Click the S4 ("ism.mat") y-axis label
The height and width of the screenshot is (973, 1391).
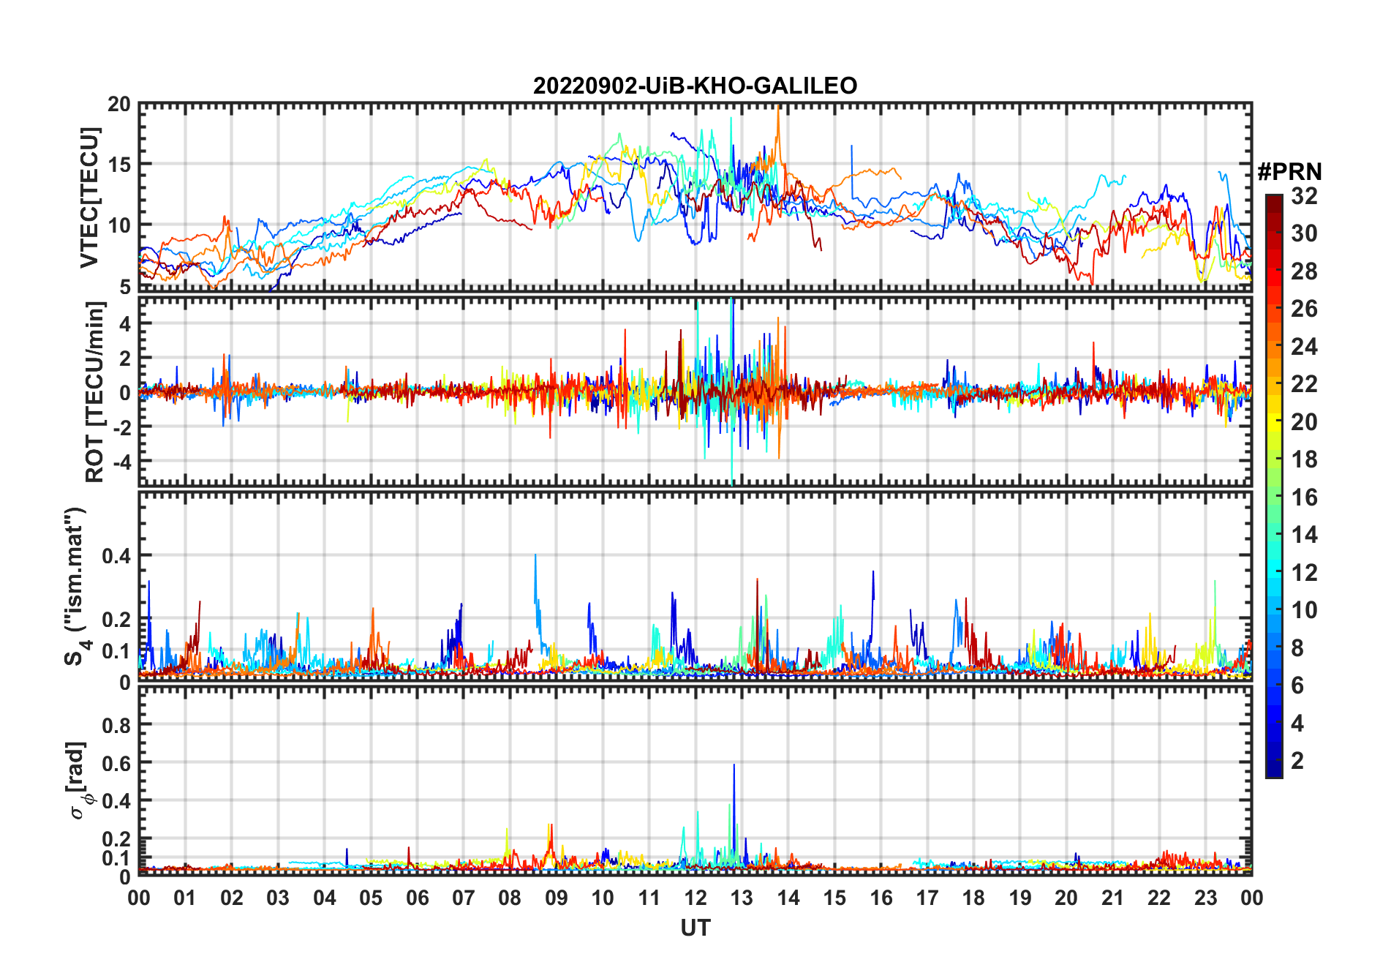(x=75, y=586)
